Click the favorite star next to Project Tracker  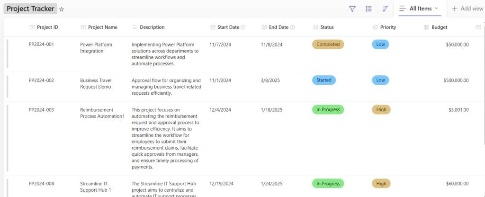[x=62, y=9]
